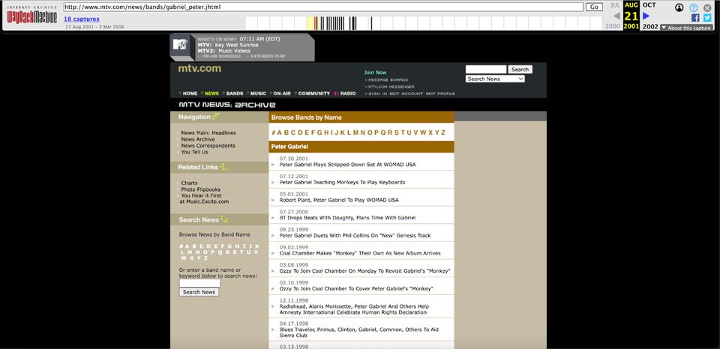Click the Edit Profile link
This screenshot has width=720, height=349.
click(440, 94)
